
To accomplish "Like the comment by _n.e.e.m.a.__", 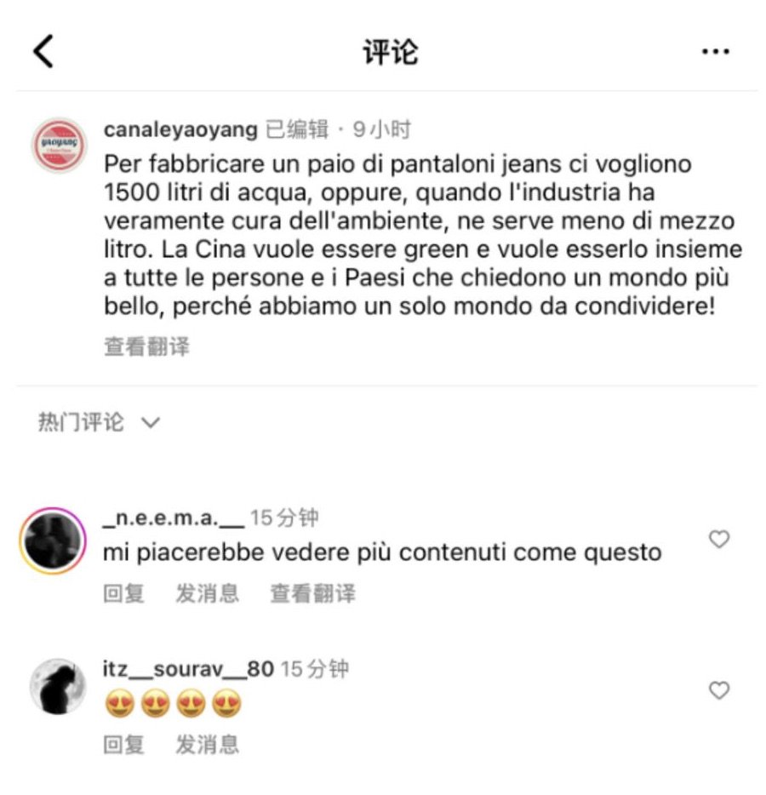I will 719,539.
